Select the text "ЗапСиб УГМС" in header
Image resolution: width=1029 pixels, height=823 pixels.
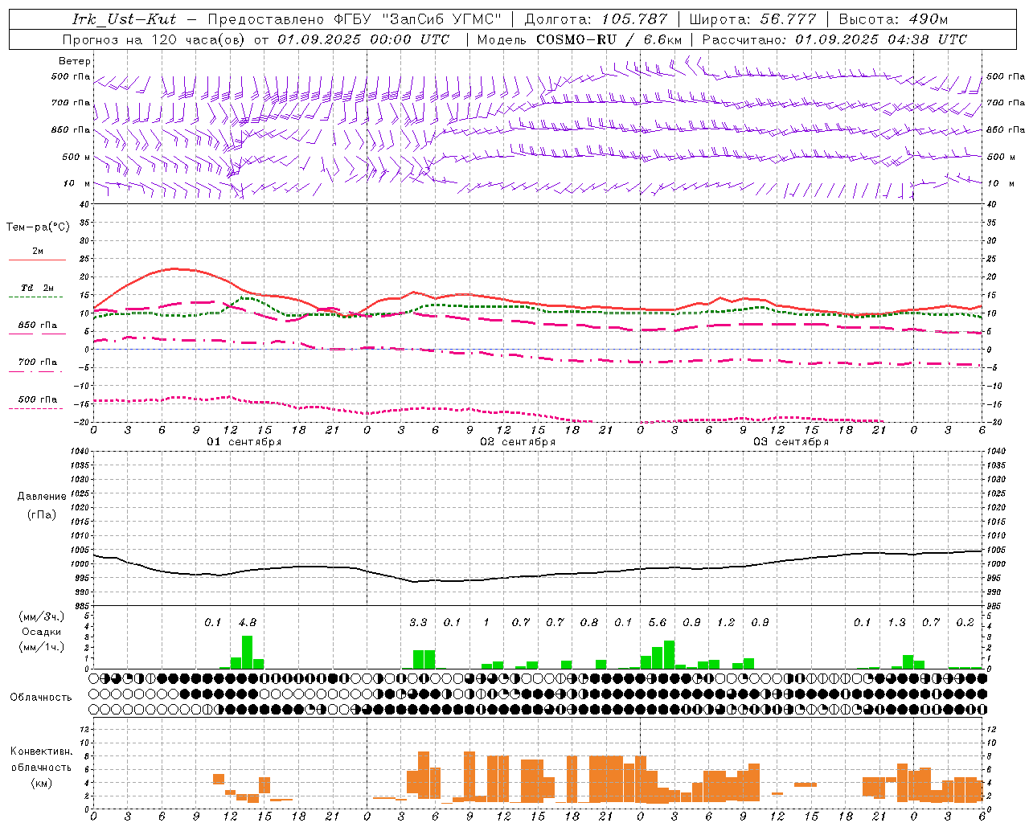pos(441,19)
